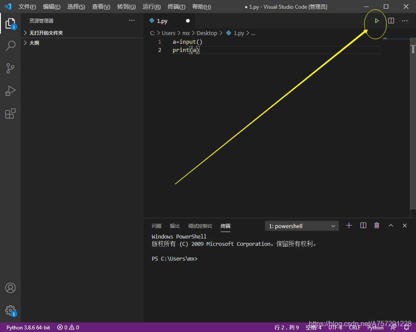
Task: Open the 运行(R) menu
Action: click(151, 6)
